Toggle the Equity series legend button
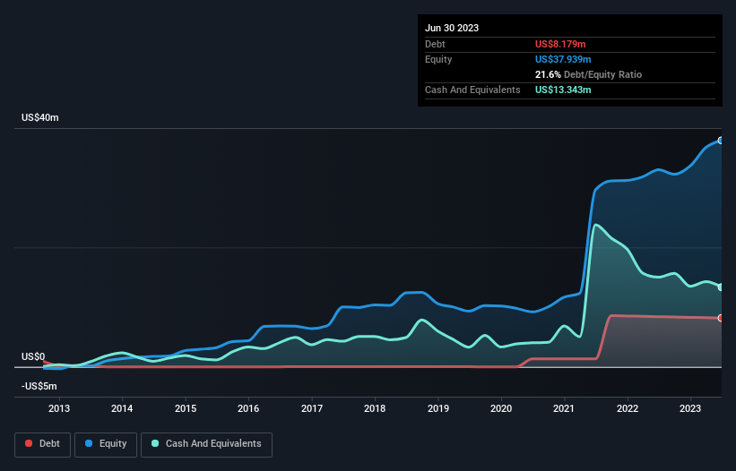Image resolution: width=736 pixels, height=471 pixels. tap(106, 444)
